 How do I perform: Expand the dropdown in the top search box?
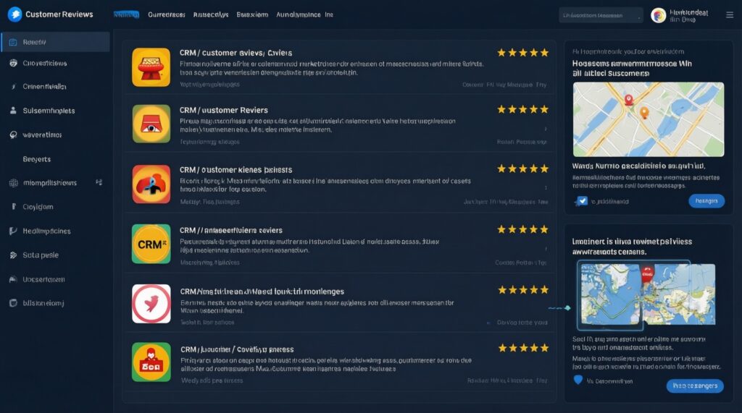639,17
